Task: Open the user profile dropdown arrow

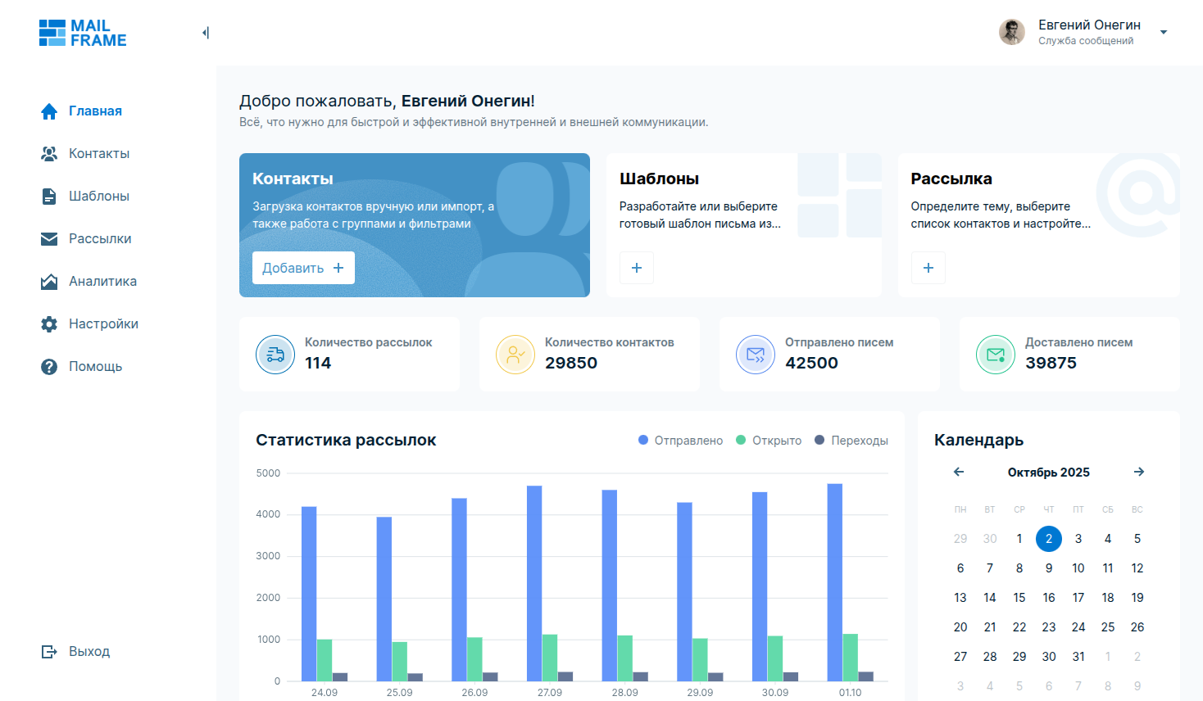Action: click(x=1163, y=33)
